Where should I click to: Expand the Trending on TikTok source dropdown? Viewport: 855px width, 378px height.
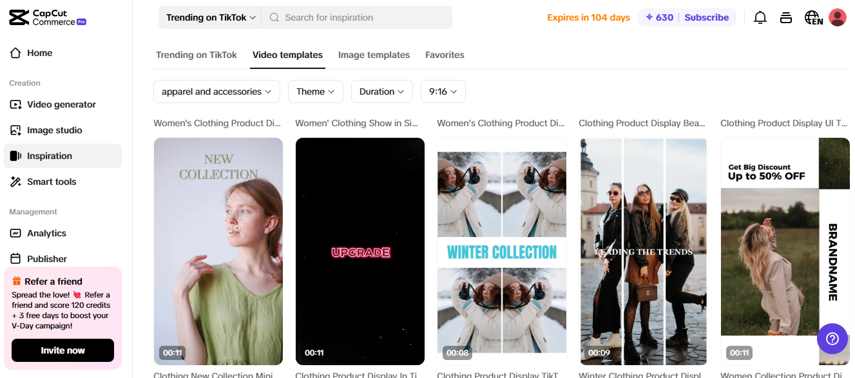tap(210, 17)
